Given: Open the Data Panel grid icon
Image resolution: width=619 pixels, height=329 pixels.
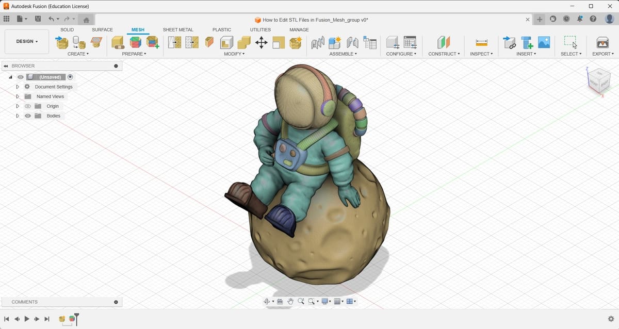Looking at the screenshot, I should [7, 19].
